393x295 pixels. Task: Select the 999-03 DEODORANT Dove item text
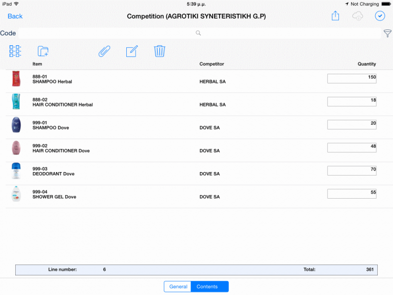[x=54, y=171]
